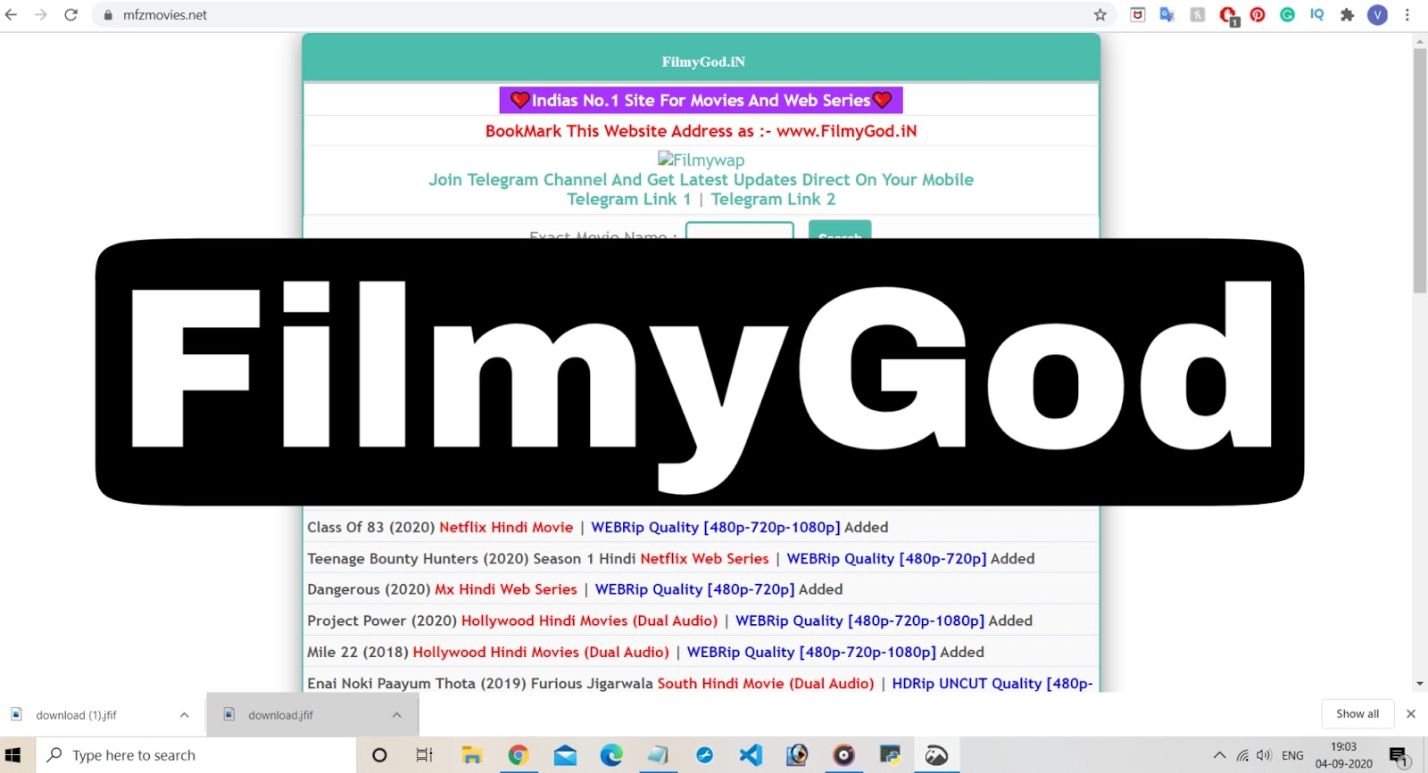The width and height of the screenshot is (1428, 773).
Task: Open the Photos app in taskbar
Action: click(x=936, y=755)
